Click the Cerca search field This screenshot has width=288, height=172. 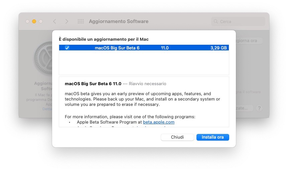[x=241, y=22]
